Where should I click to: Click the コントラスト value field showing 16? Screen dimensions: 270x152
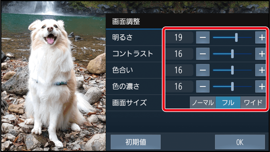click(x=179, y=54)
